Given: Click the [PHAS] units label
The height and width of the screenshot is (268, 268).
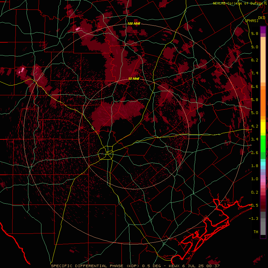Looking at the screenshot, I should pyautogui.click(x=252, y=21).
